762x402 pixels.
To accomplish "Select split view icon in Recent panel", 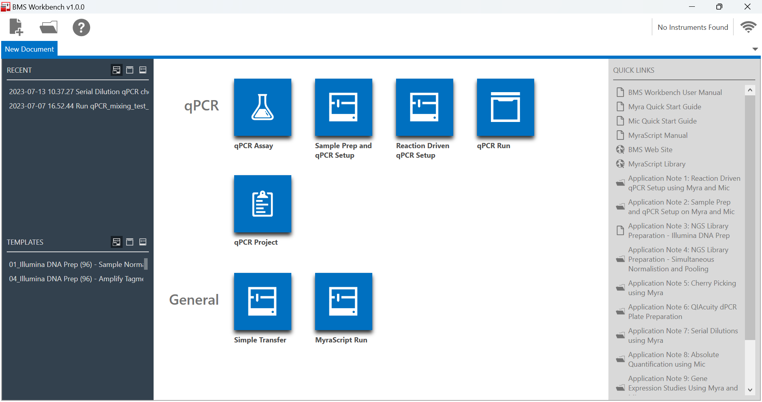I will point(116,70).
